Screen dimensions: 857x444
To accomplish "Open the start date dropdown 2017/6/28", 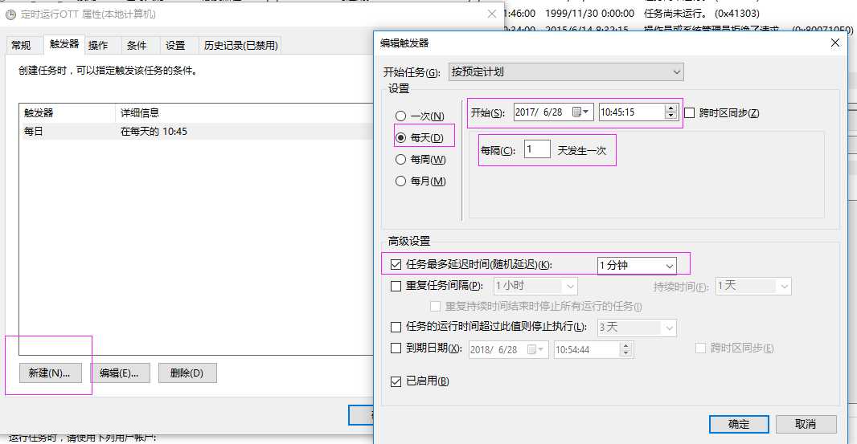I will [x=553, y=112].
